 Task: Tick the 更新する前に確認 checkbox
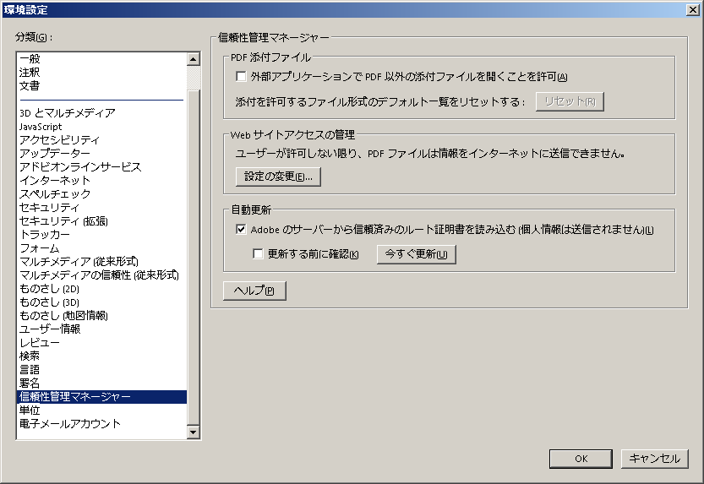258,254
